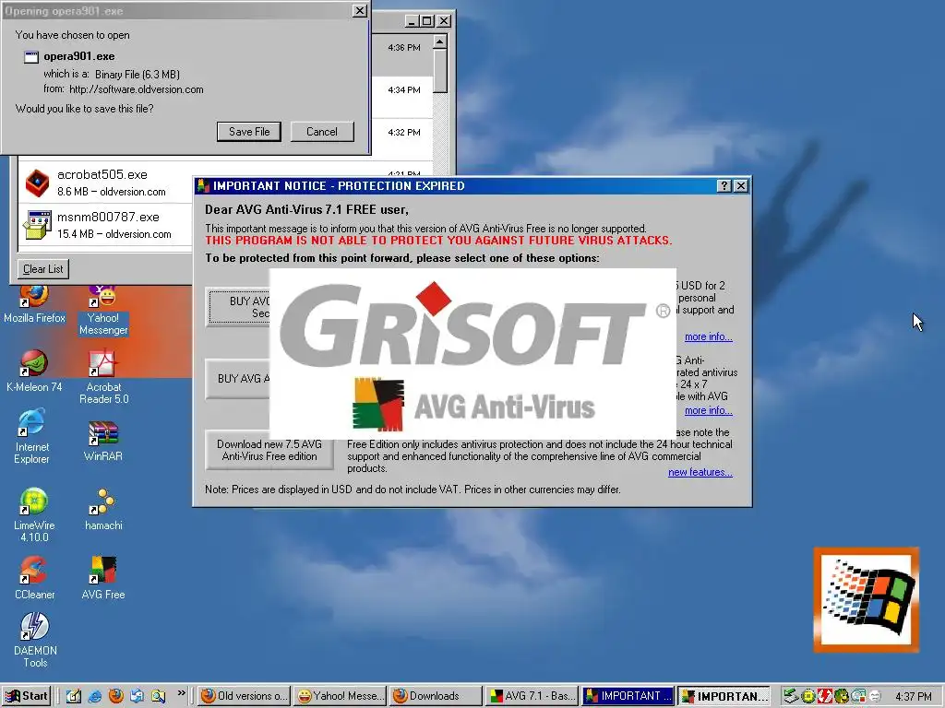Click the msnm800787.exe file name in Downloads
This screenshot has height=708, width=945.
108,217
